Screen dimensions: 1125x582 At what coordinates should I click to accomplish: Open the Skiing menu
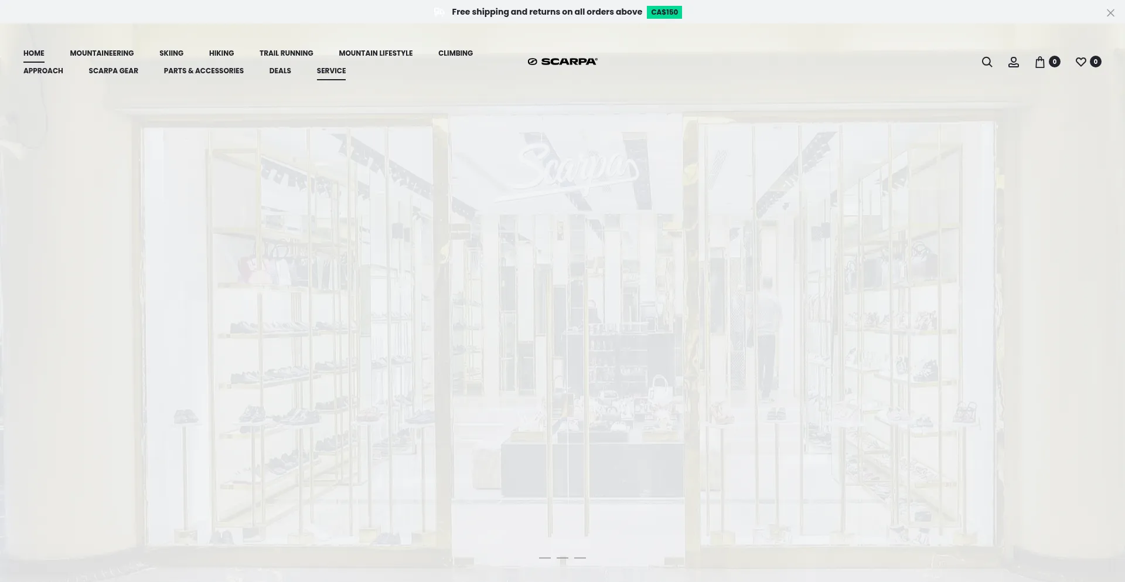(171, 53)
